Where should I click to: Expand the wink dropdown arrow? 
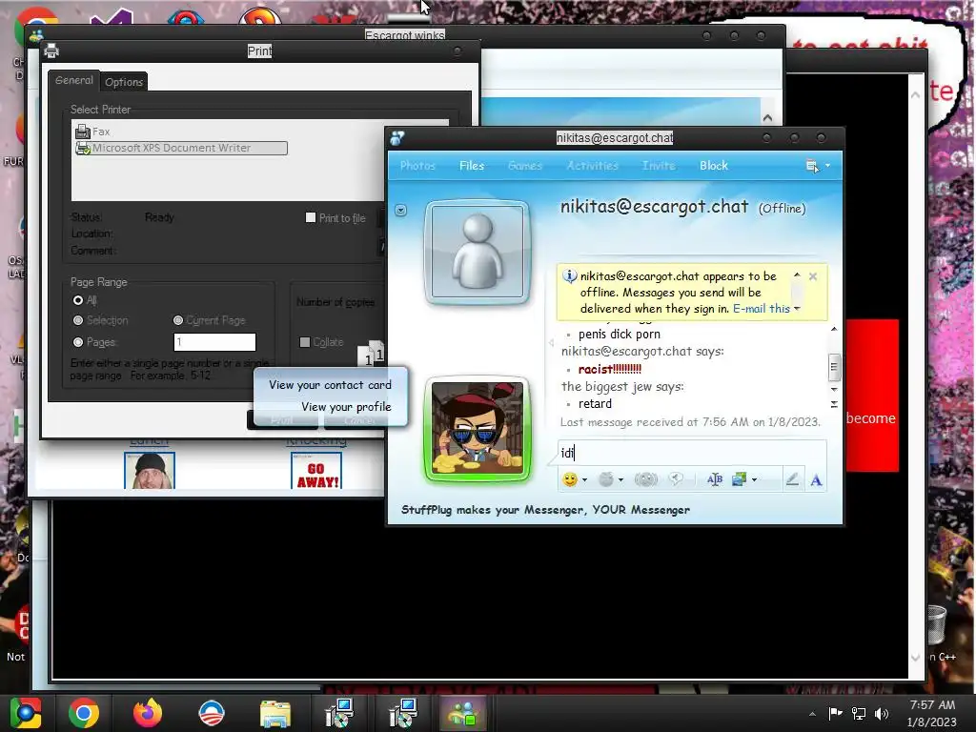coord(620,480)
